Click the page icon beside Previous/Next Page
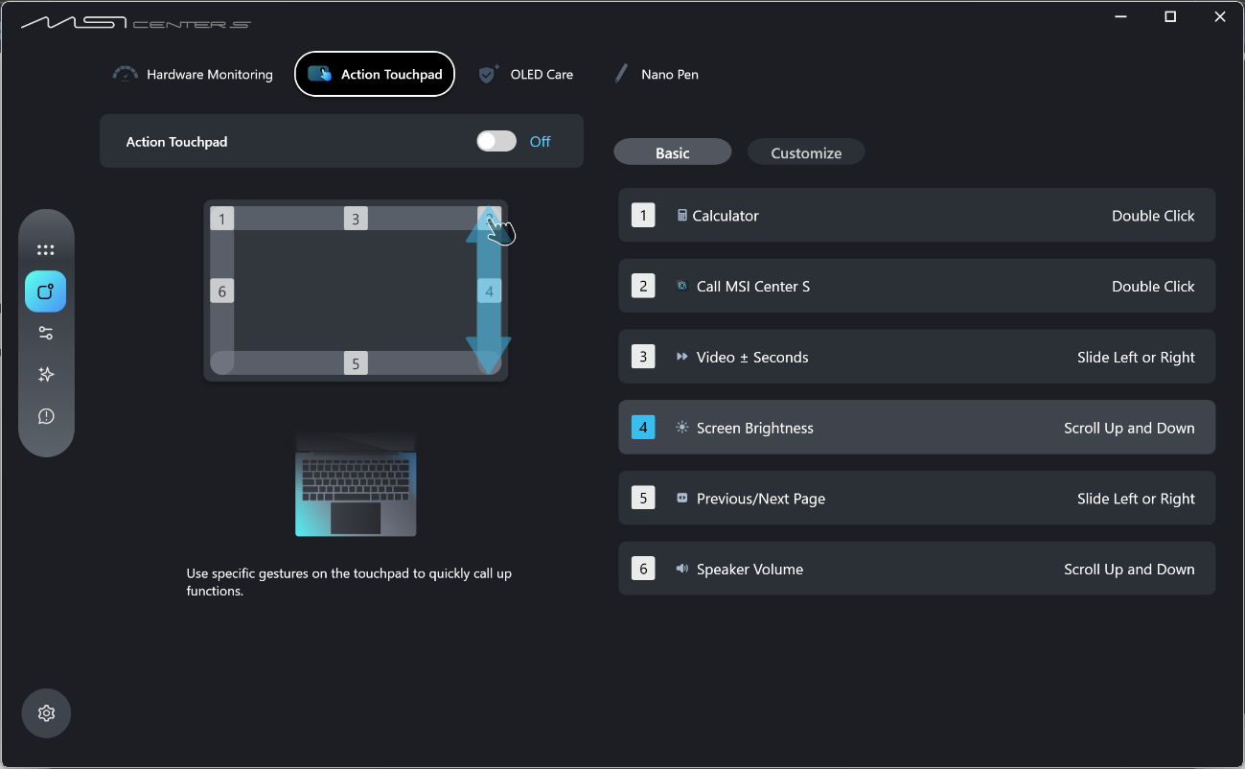This screenshot has width=1245, height=769. (x=681, y=498)
